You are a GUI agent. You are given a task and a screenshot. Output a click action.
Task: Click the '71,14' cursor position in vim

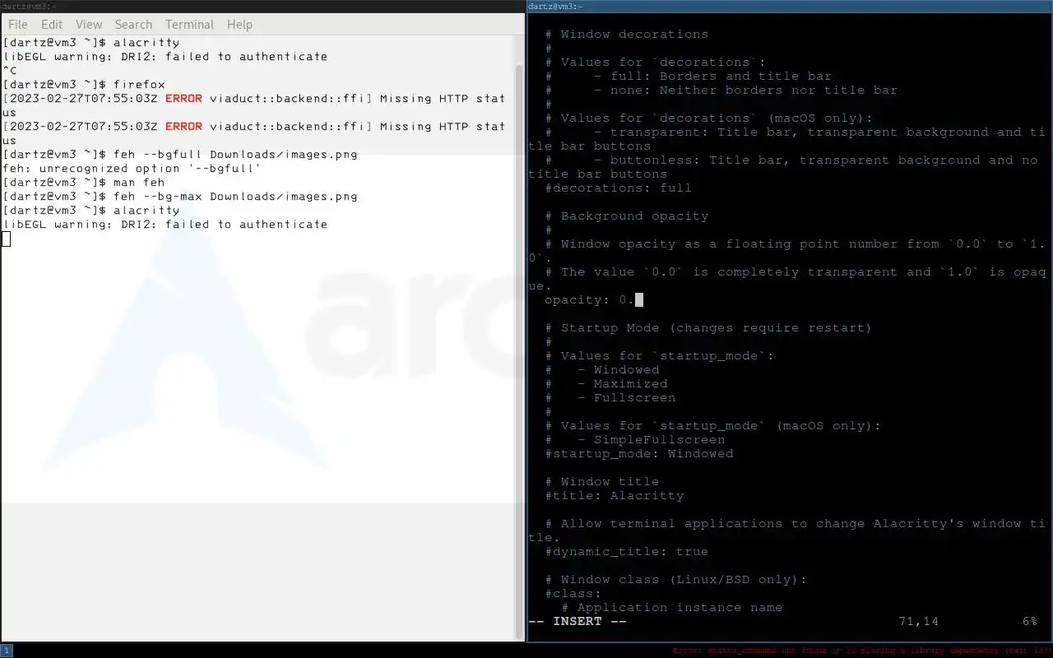tap(918, 622)
